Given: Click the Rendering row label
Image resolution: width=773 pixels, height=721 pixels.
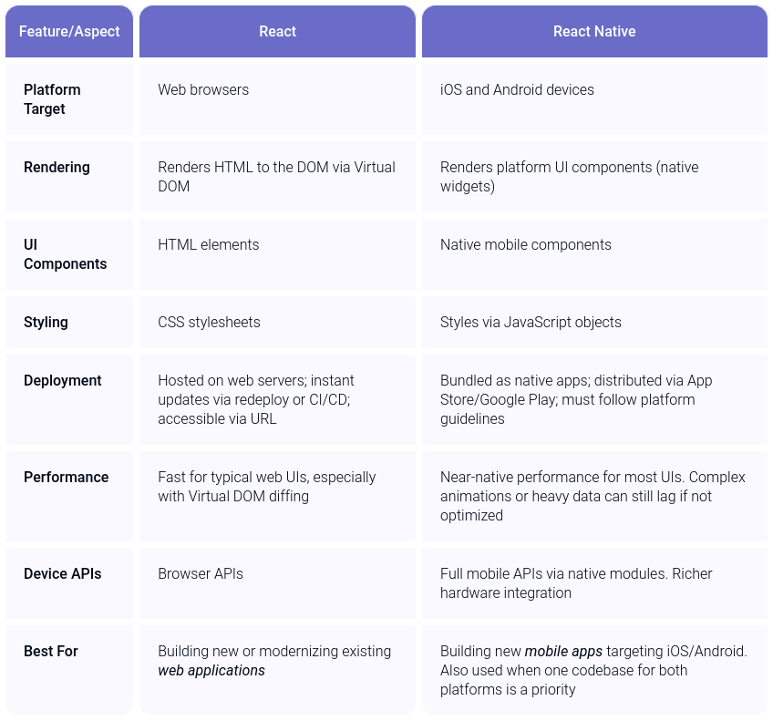Looking at the screenshot, I should tap(57, 167).
